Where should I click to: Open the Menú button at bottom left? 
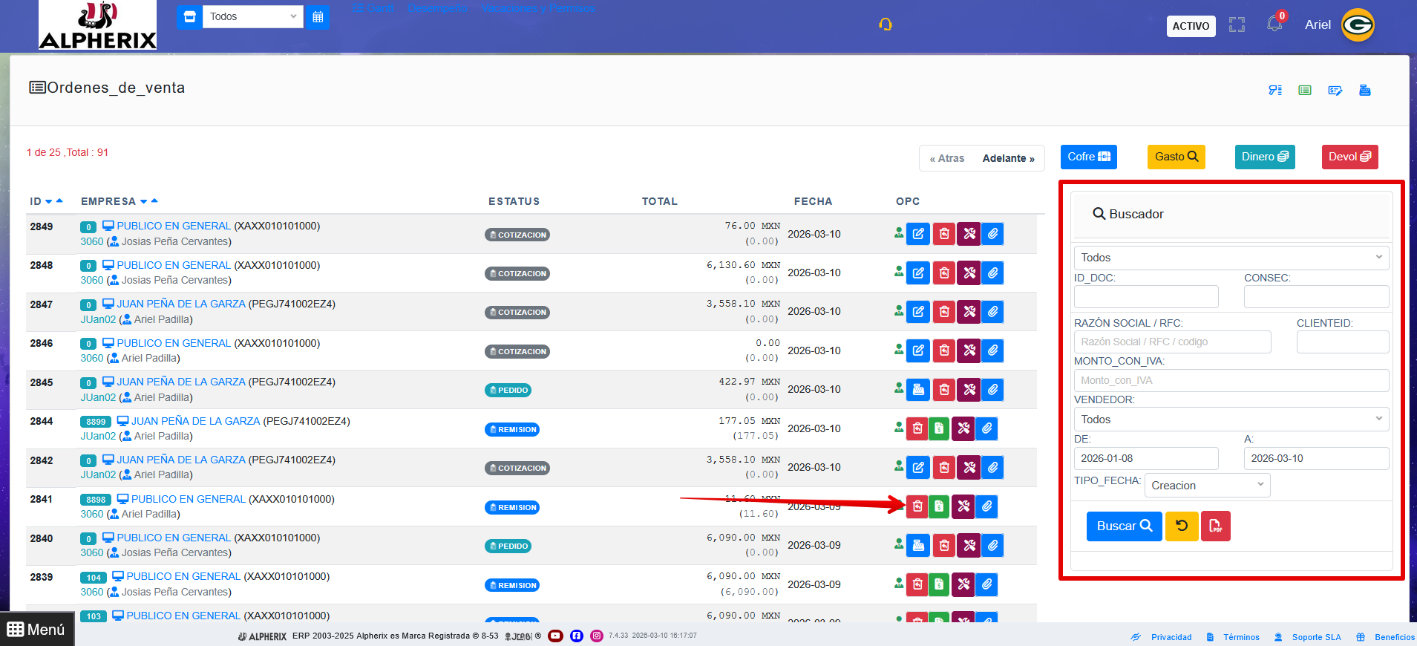[x=37, y=630]
